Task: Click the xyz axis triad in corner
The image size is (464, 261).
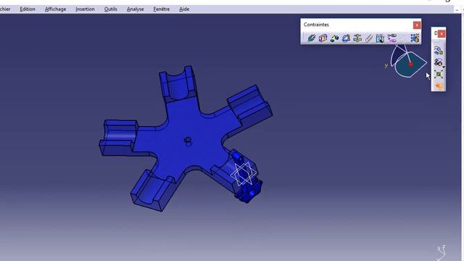Action: 442,252
